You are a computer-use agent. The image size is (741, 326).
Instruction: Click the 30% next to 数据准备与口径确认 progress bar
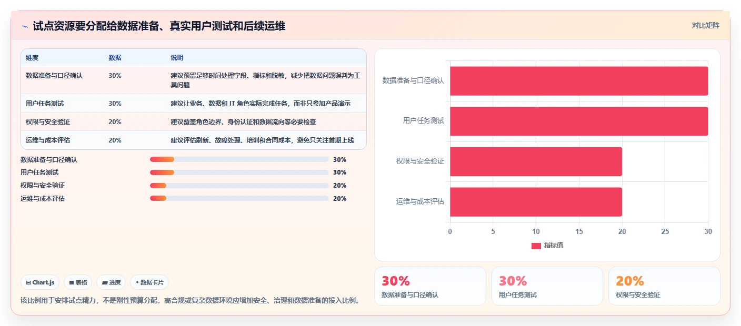coord(339,159)
